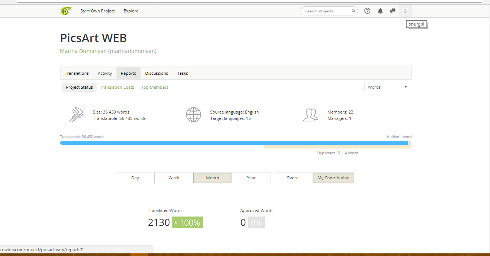Click 'Duplicates 15 114 words' label
The image size is (490, 256).
pyautogui.click(x=338, y=153)
